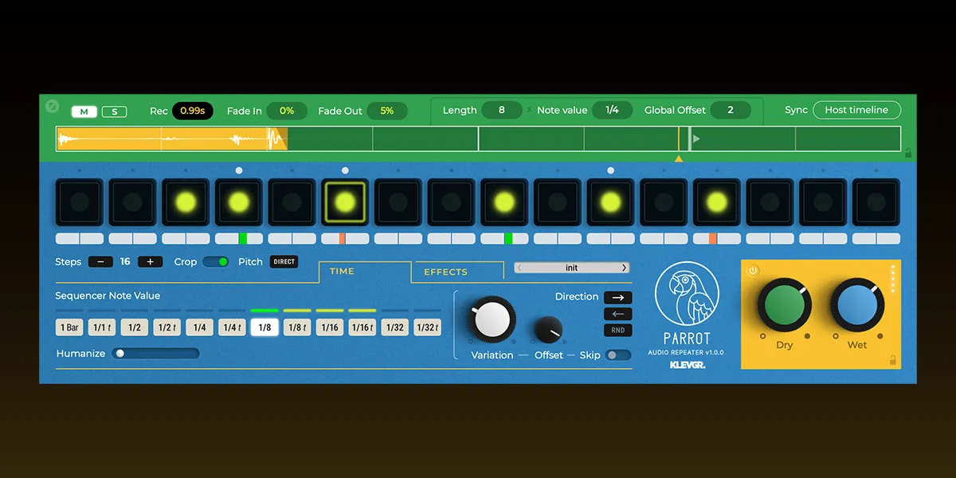Click the circular logo icon at top left
Screen dimensions: 956x478
click(52, 105)
